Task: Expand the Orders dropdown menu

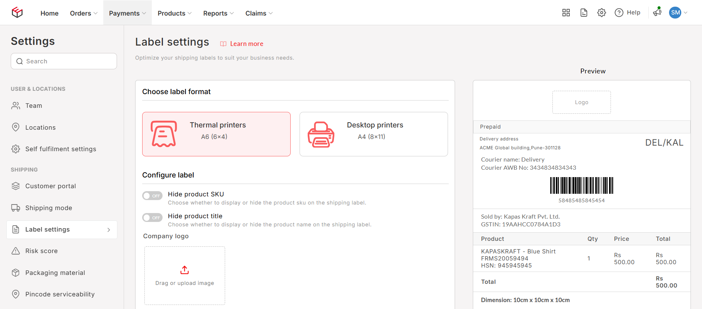Action: pyautogui.click(x=84, y=13)
